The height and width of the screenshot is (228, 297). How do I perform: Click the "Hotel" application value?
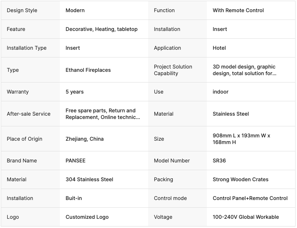coord(219,48)
